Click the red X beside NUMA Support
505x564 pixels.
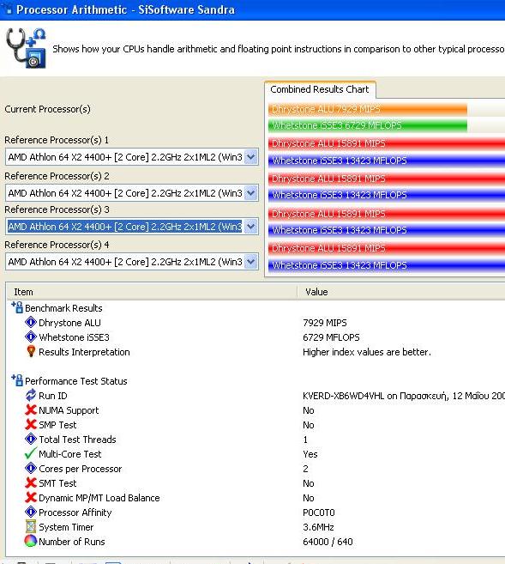click(31, 409)
